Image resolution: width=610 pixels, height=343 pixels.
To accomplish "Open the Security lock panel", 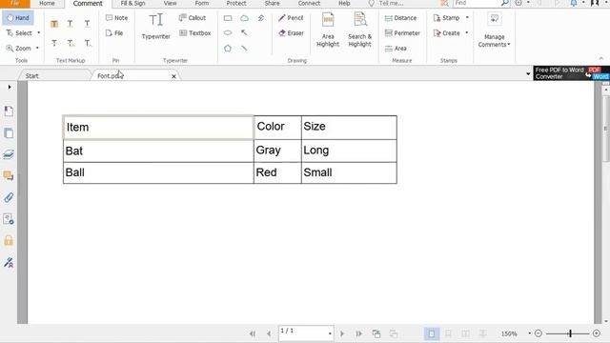I will [9, 240].
